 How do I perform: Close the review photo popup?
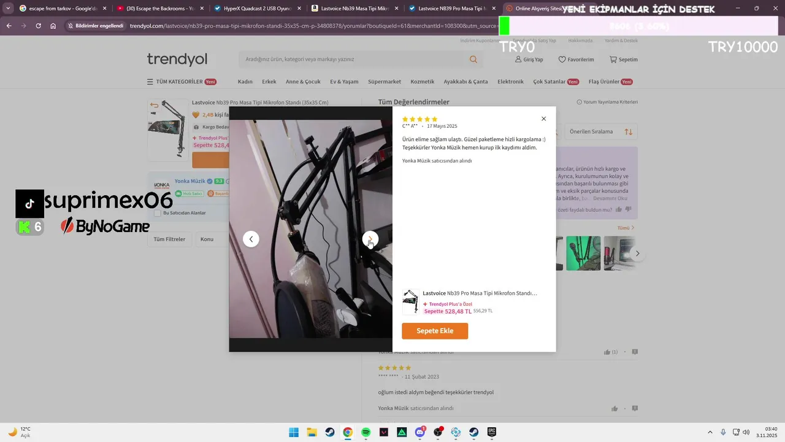tap(543, 119)
